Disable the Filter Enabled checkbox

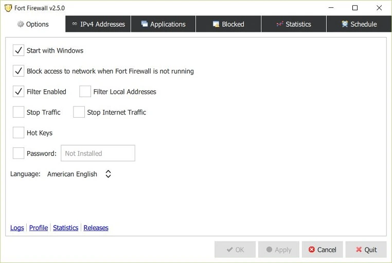click(x=19, y=91)
